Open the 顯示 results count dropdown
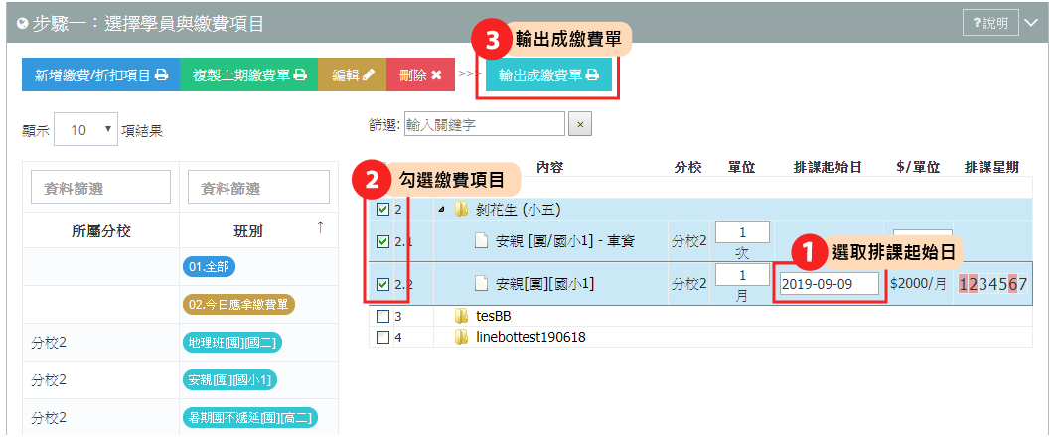Viewport: 1059px width, 443px height. point(84,130)
